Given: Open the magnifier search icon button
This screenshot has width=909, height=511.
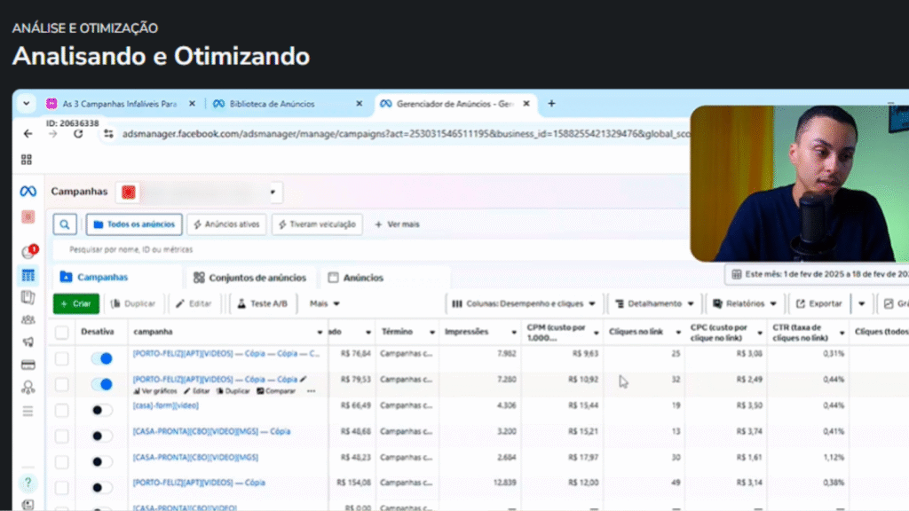Looking at the screenshot, I should pyautogui.click(x=65, y=224).
